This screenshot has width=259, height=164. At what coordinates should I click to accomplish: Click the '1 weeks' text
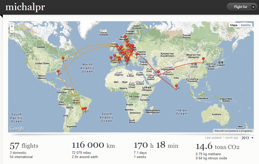pyautogui.click(x=140, y=157)
